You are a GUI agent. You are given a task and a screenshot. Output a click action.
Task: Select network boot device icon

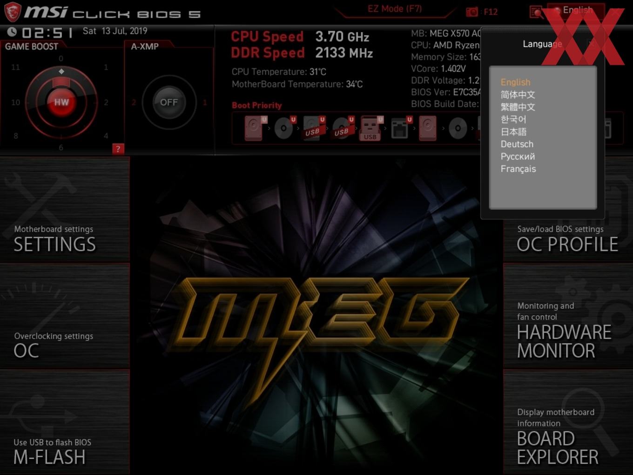400,128
